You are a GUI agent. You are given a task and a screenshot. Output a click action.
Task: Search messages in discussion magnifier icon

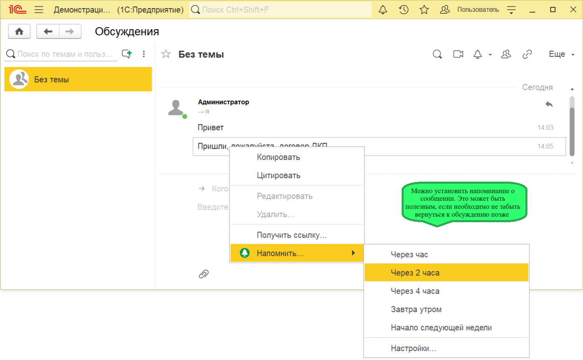(x=437, y=54)
